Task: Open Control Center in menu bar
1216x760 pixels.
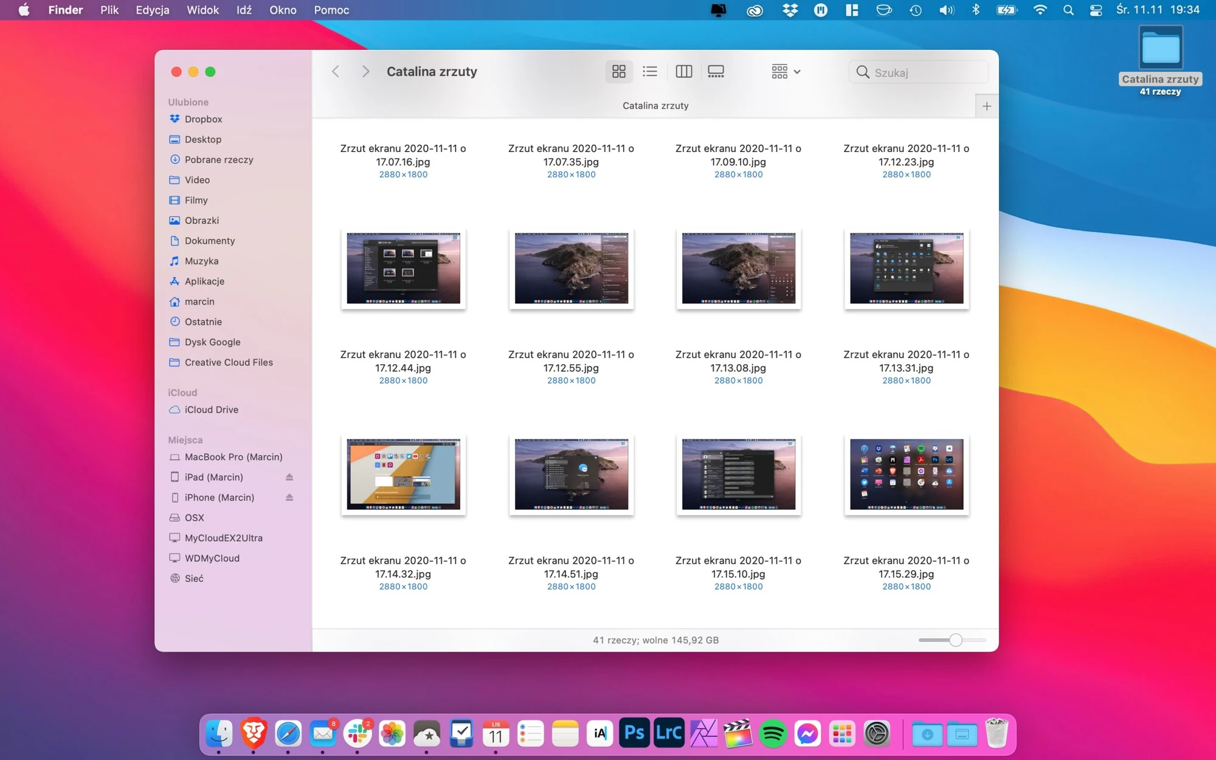Action: [x=1096, y=10]
